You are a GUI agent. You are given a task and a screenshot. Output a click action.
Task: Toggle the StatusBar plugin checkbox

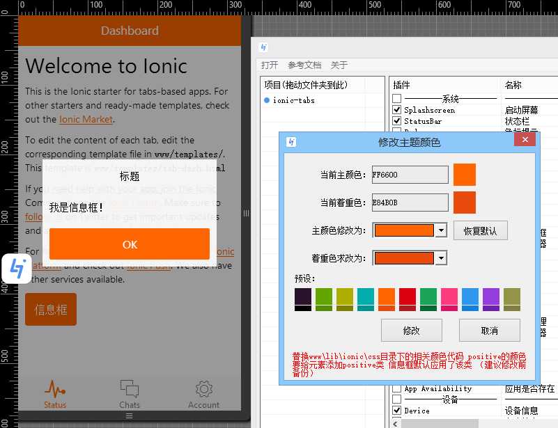pos(397,121)
